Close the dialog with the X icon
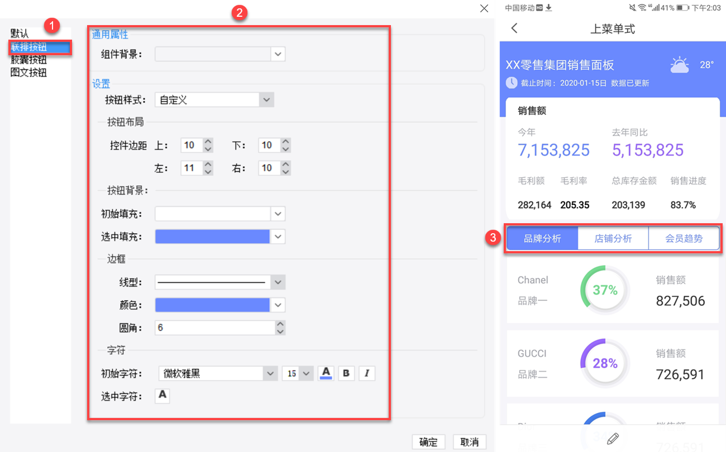Screen dimensions: 726x452 point(484,8)
